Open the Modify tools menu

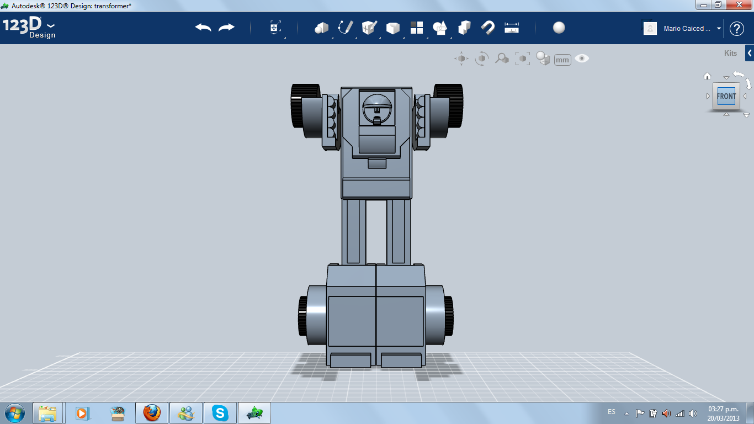(392, 28)
